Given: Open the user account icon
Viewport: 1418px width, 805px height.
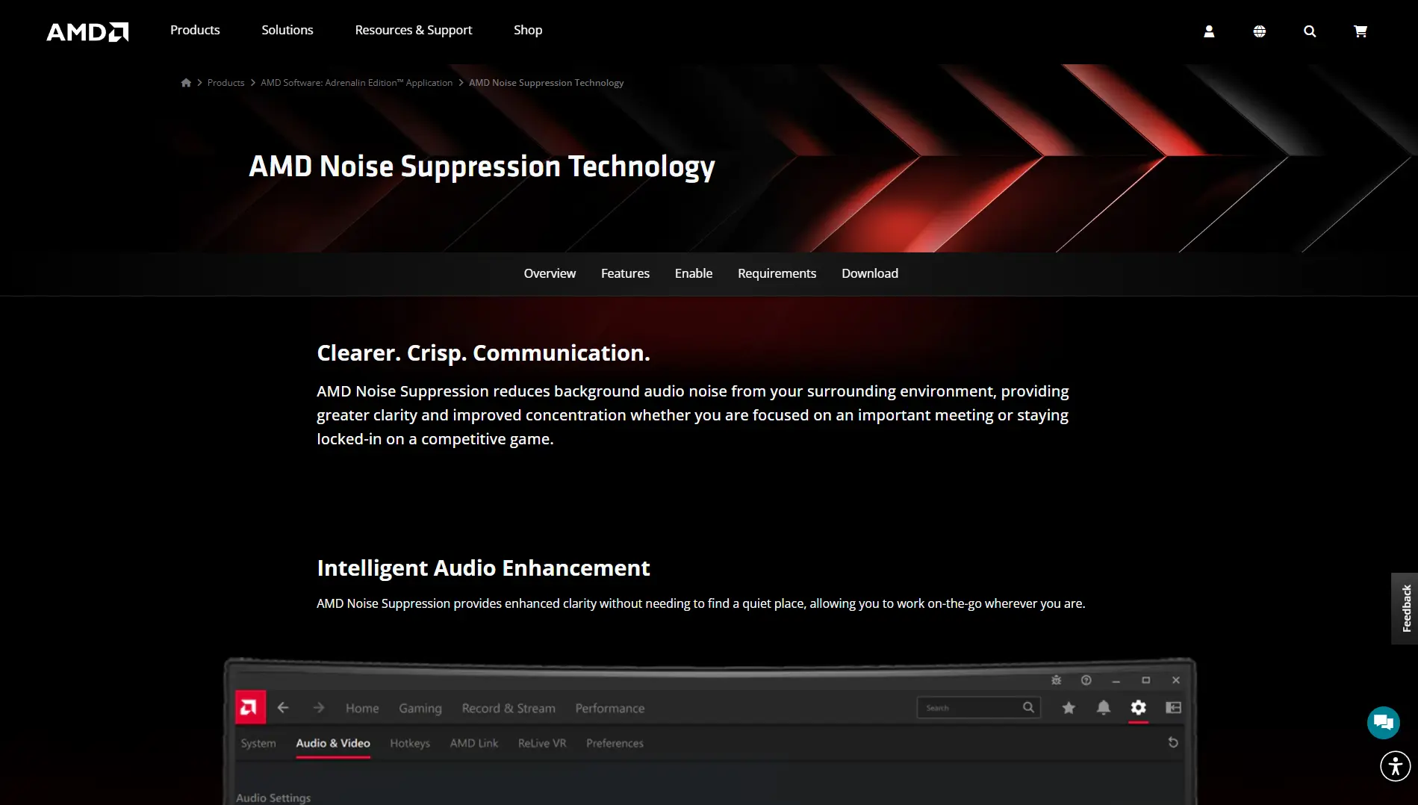Looking at the screenshot, I should point(1209,31).
